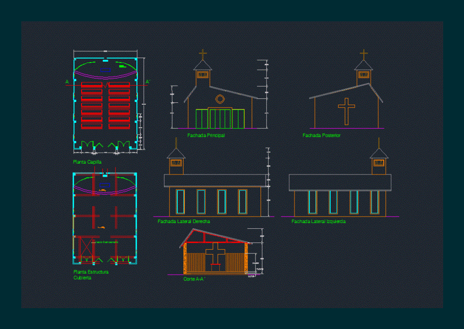Select the green entrance doors on Fachada Principal
The height and width of the screenshot is (329, 464).
pyautogui.click(x=220, y=119)
